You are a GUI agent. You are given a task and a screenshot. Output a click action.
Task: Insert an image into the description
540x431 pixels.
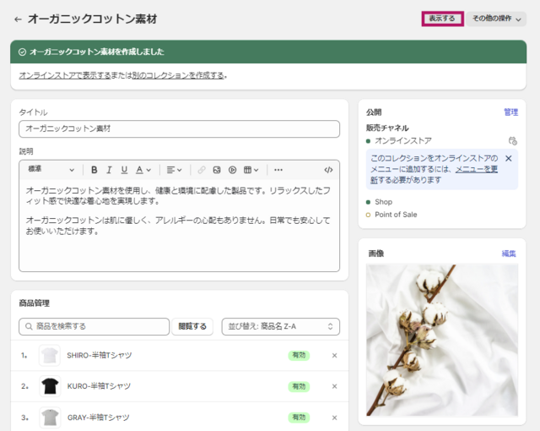coord(217,170)
